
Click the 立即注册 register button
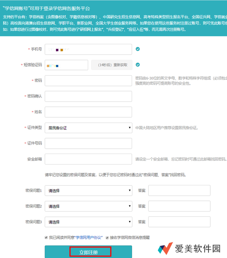pyautogui.click(x=88, y=252)
